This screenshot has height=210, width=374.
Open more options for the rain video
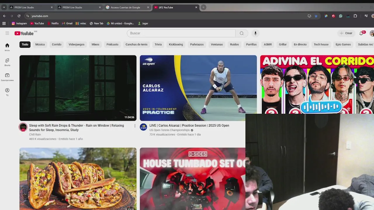click(135, 126)
